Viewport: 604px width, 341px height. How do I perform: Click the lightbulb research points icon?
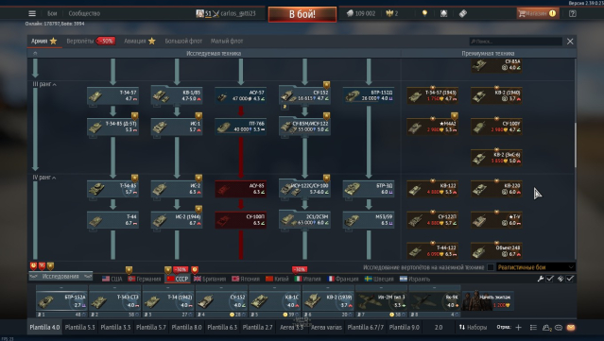424,13
